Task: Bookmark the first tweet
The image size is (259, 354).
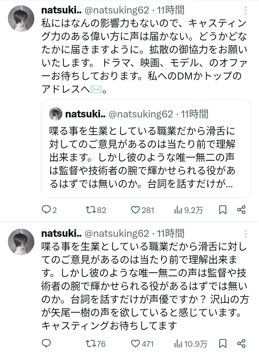Action: [223, 210]
